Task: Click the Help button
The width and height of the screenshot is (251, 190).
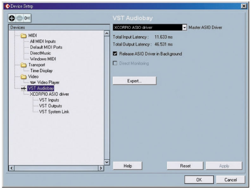Action: pyautogui.click(x=127, y=166)
